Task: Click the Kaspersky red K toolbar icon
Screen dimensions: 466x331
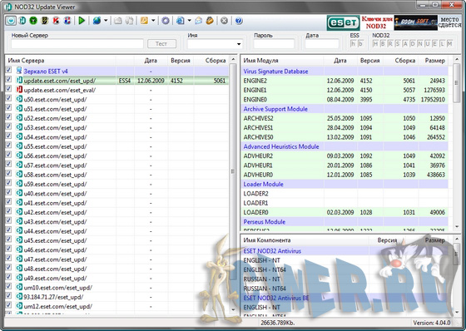Action: click(56, 21)
